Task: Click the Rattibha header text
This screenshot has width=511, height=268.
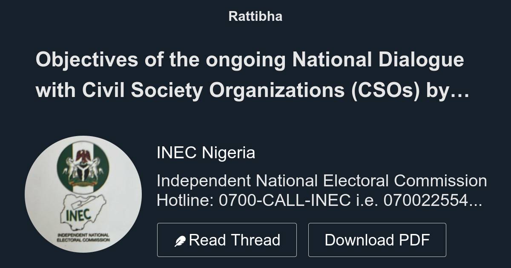Action: click(255, 17)
